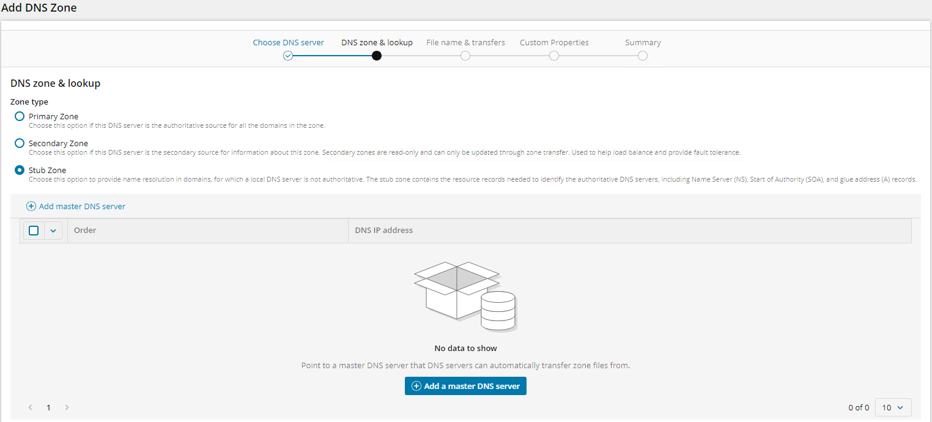Click the plus icon beside Add master DNS server
Image resolution: width=932 pixels, height=422 pixels.
click(31, 207)
